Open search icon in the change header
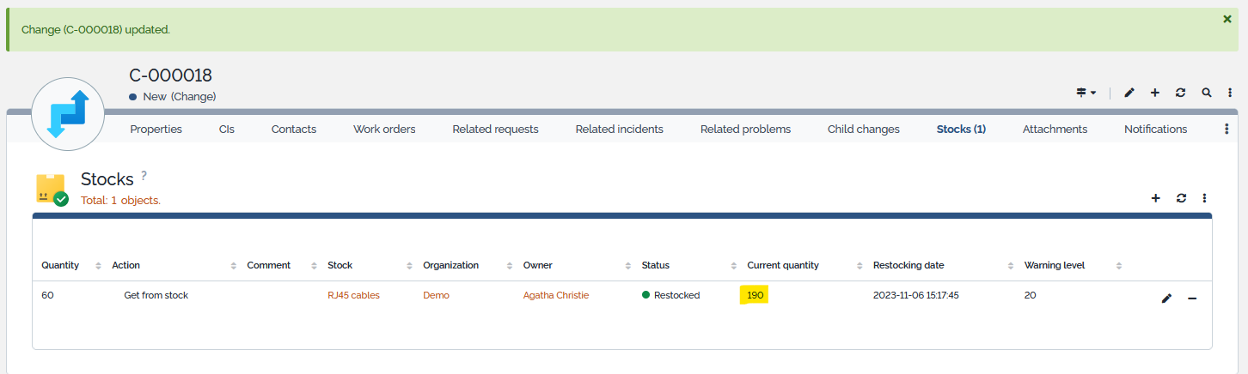The height and width of the screenshot is (374, 1248). coord(1207,93)
